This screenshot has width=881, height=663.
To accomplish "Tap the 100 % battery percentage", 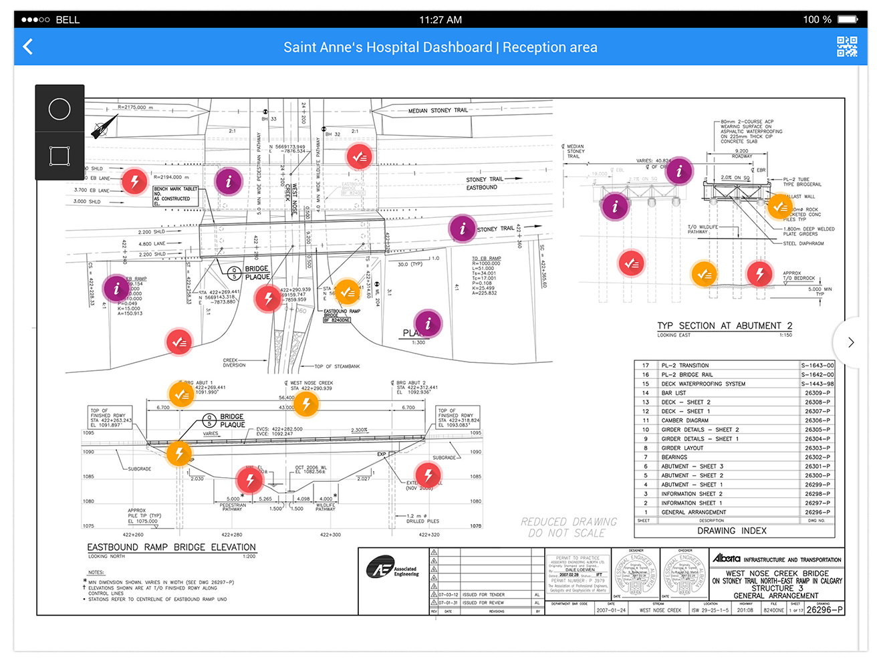I will pos(817,19).
